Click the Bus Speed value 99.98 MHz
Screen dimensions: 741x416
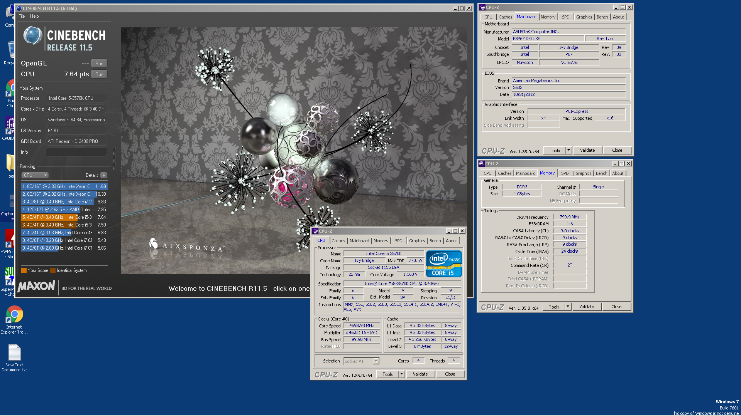(x=362, y=340)
